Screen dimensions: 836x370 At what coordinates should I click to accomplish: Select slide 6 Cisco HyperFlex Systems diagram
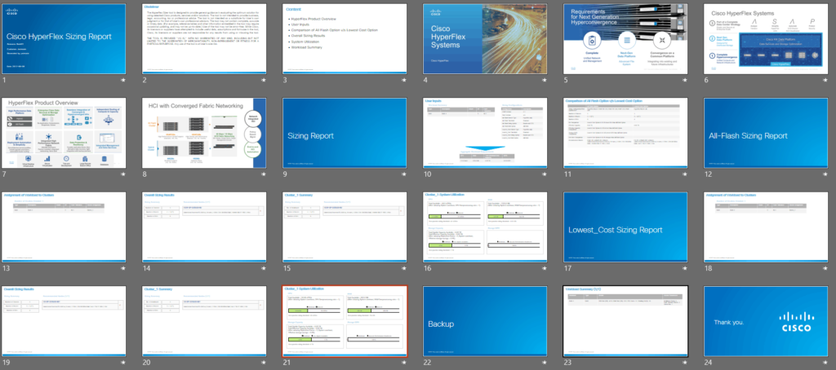pos(766,39)
